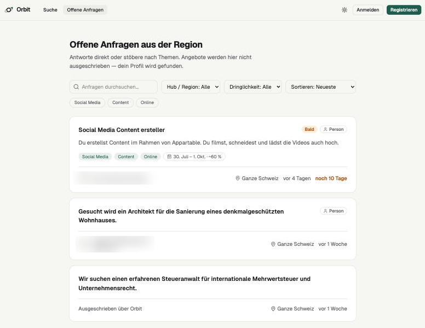Open the Hub / Region dropdown
The width and height of the screenshot is (425, 328).
coord(191,87)
